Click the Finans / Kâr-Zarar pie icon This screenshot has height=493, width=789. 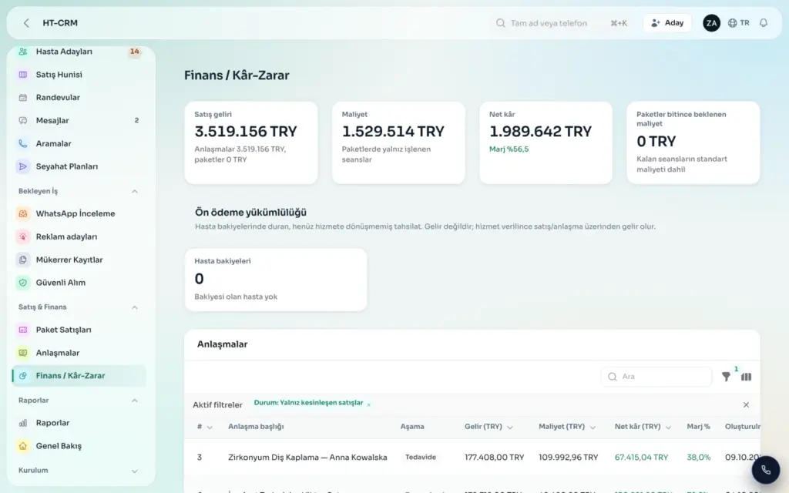[22, 376]
